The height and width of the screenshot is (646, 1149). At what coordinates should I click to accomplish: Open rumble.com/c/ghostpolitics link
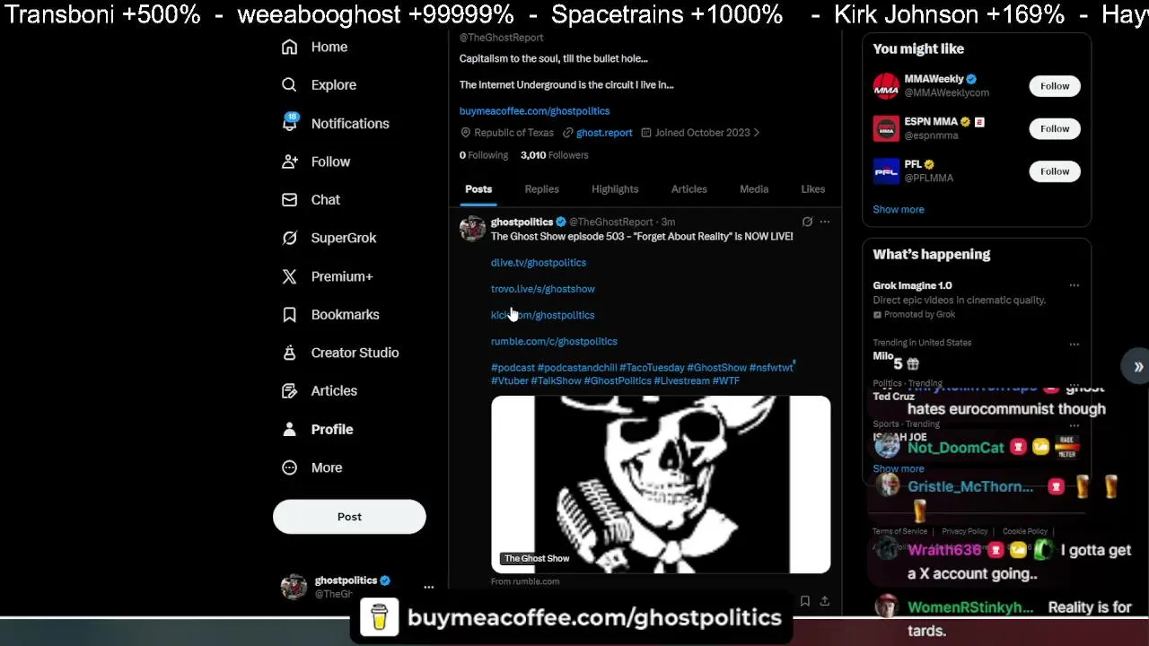(x=554, y=341)
